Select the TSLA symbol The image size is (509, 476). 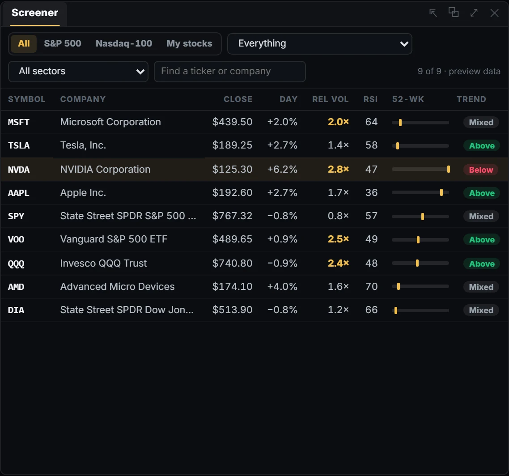tap(19, 145)
